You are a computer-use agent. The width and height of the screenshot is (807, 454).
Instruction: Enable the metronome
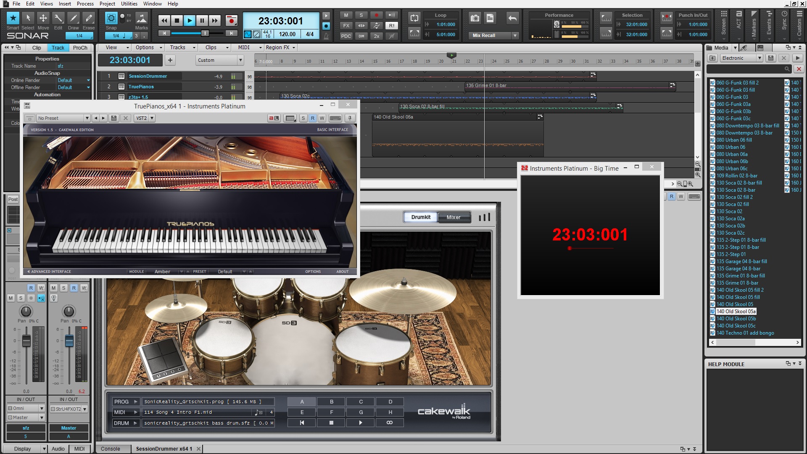click(x=327, y=36)
